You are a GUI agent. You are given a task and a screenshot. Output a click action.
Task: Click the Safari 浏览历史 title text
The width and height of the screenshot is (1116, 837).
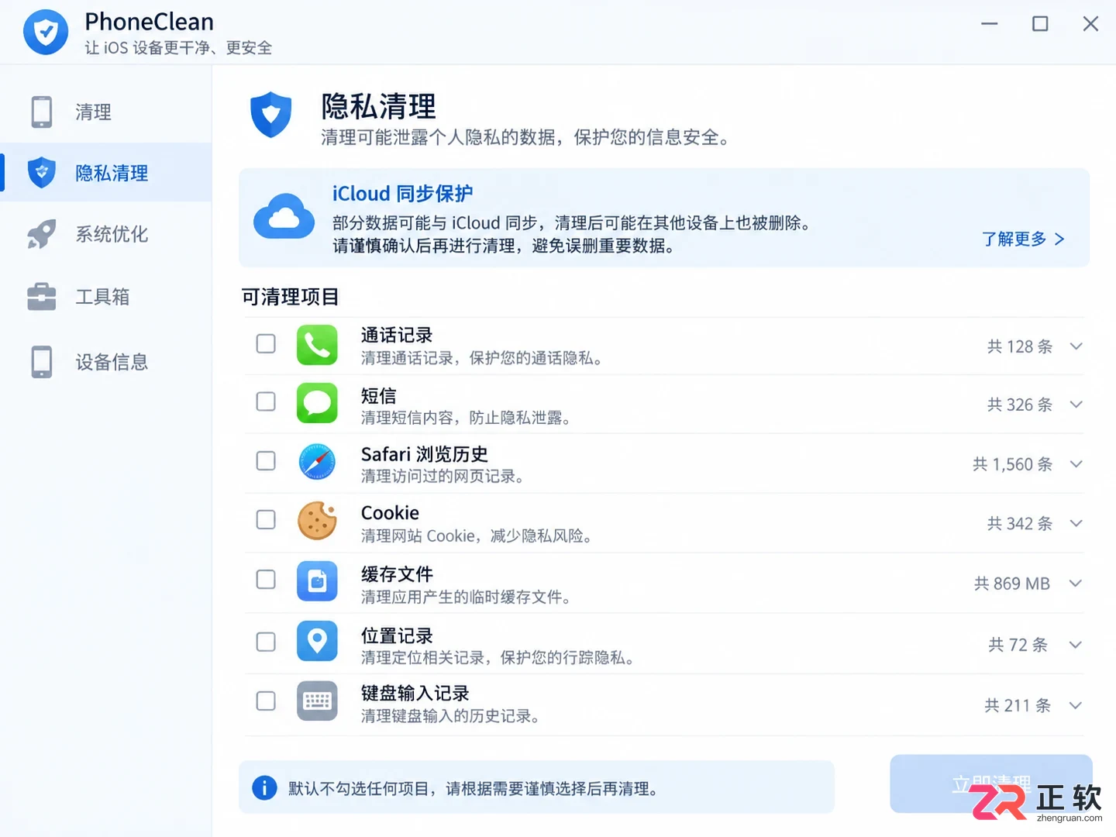coord(425,454)
